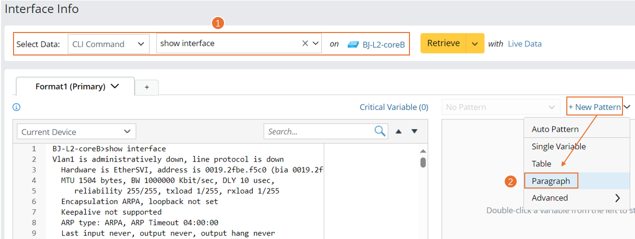Click the output pane scrollbar thumb
The height and width of the screenshot is (239, 635).
click(423, 162)
